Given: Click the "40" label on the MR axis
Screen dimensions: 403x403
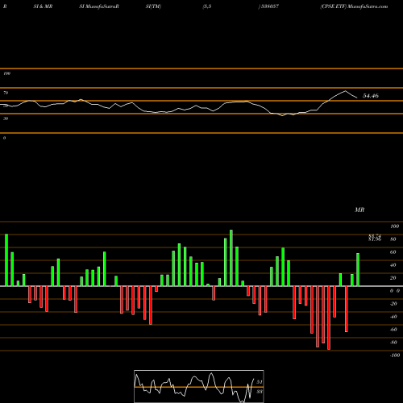Looking at the screenshot, I should pyautogui.click(x=393, y=265).
